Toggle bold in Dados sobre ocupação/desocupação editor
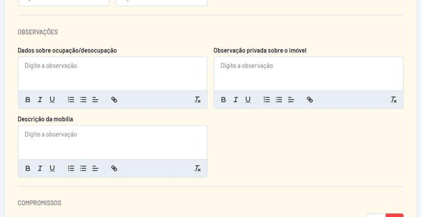Viewport: 421px width, 217px height. click(28, 100)
